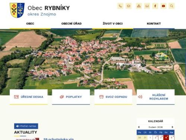The image size is (186, 140).
Task: Click the okres Znojmo subtitle
Action: pyautogui.click(x=42, y=14)
